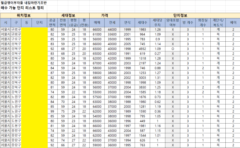Click the 매매 price cell 69000
This screenshot has width=240, height=148.
point(97,83)
